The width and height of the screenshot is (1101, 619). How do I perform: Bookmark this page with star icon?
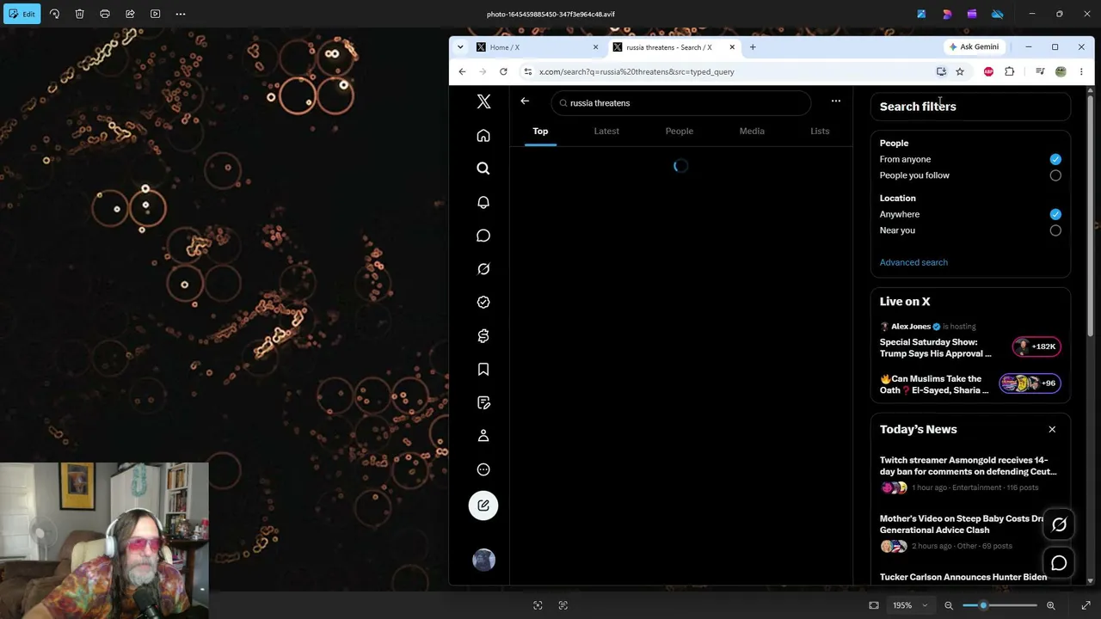point(960,71)
